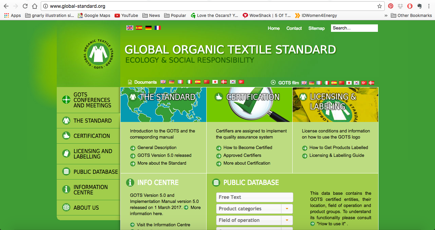
Task: Open Documents in Italian via flag
Action: (x=189, y=82)
